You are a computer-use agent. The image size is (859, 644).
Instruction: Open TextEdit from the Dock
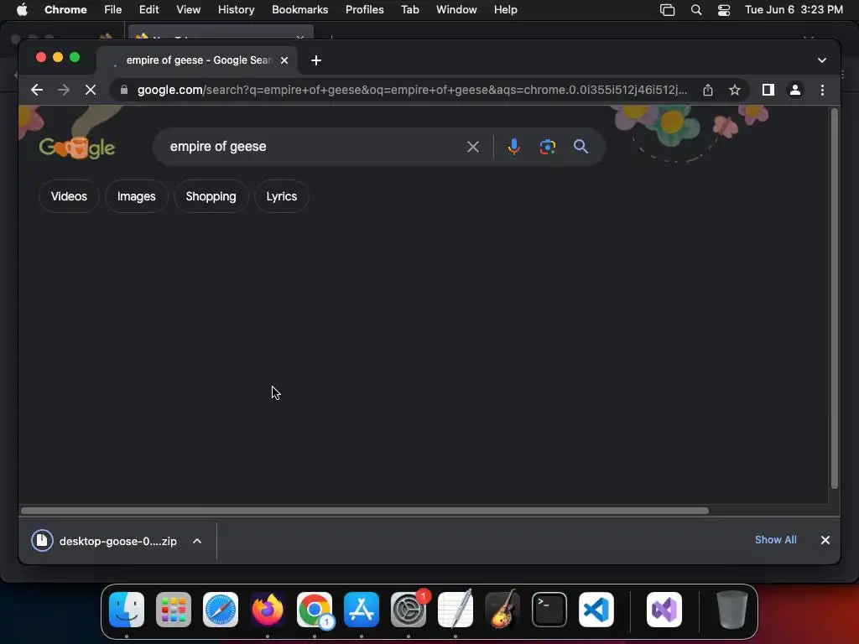456,610
